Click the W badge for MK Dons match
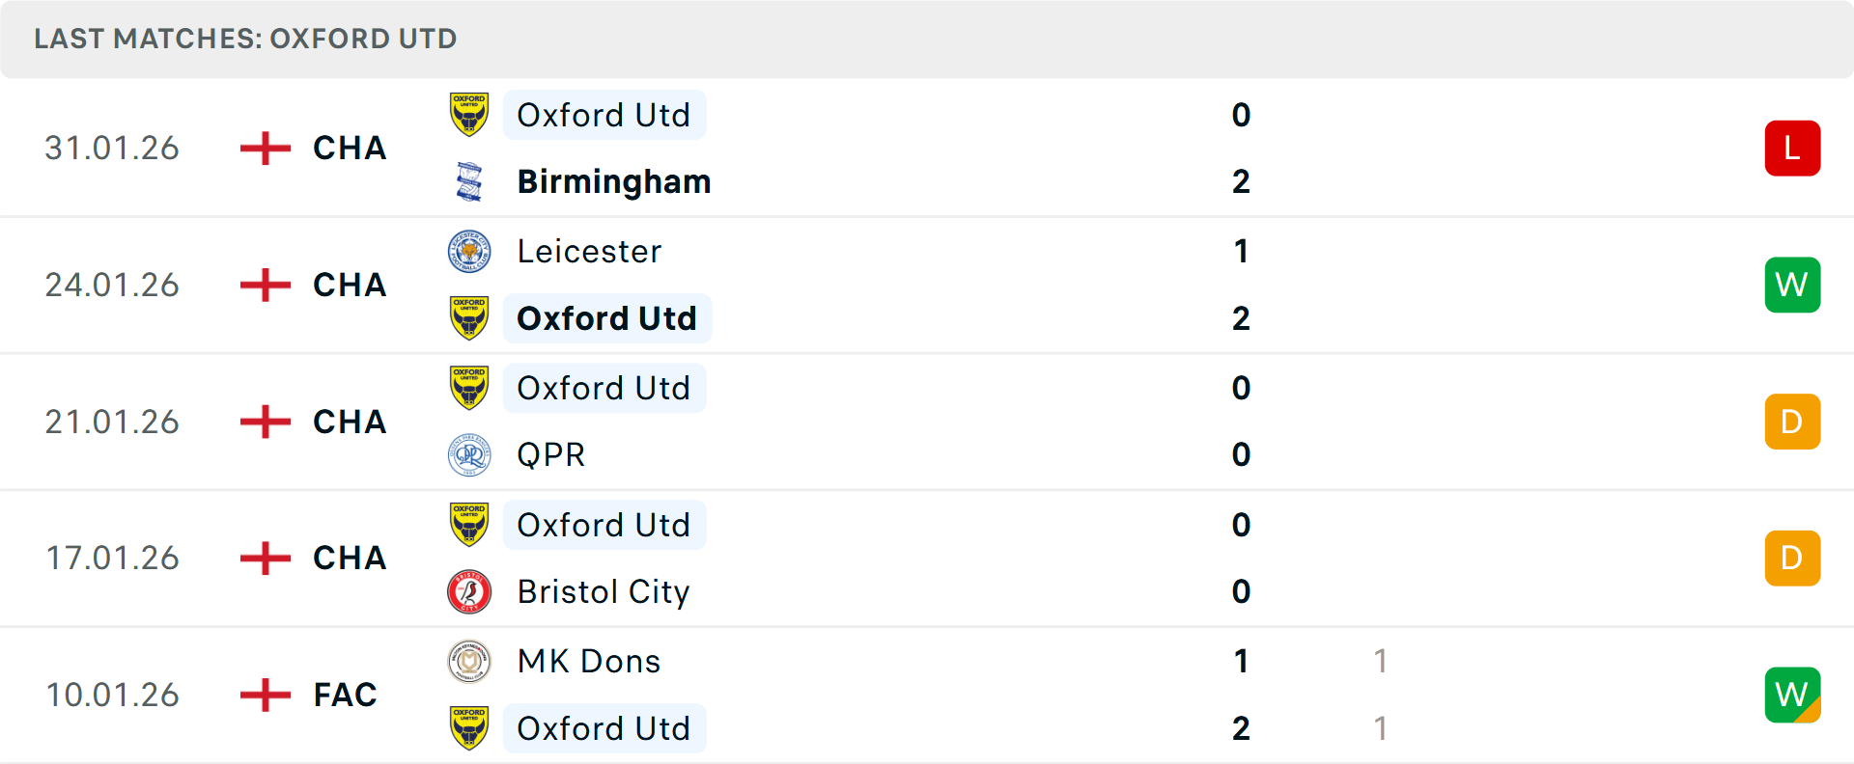This screenshot has width=1854, height=764. (x=1792, y=695)
